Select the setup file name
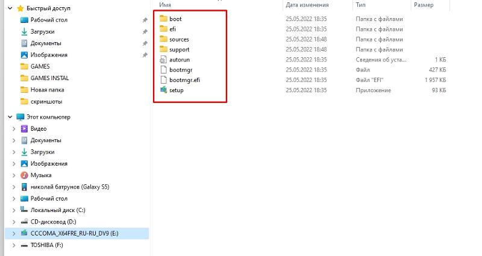The height and width of the screenshot is (256, 482). pyautogui.click(x=177, y=90)
